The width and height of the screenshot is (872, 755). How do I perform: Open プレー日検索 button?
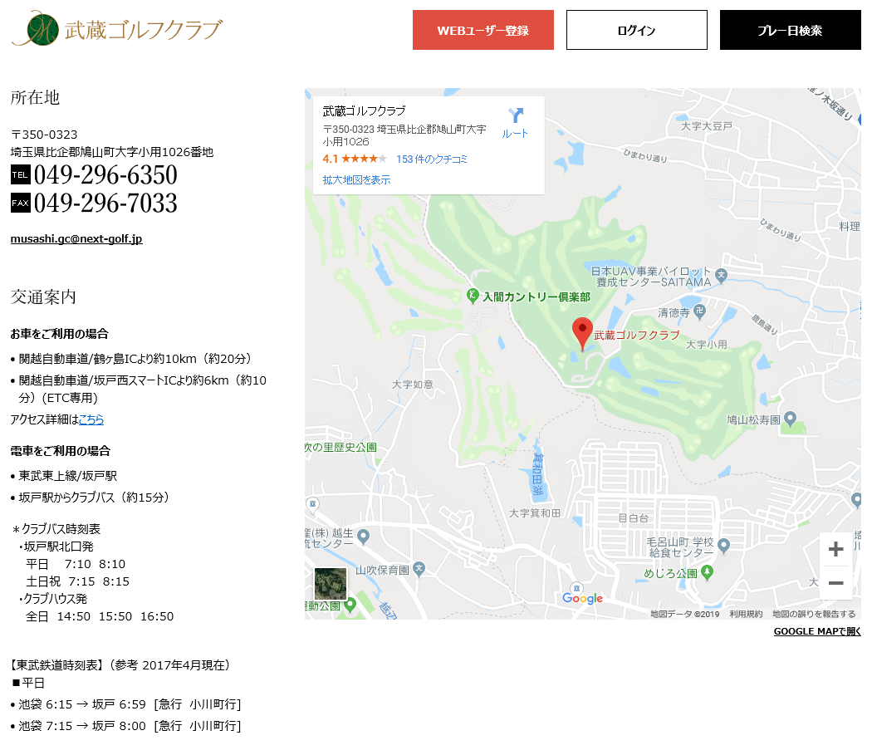(790, 30)
